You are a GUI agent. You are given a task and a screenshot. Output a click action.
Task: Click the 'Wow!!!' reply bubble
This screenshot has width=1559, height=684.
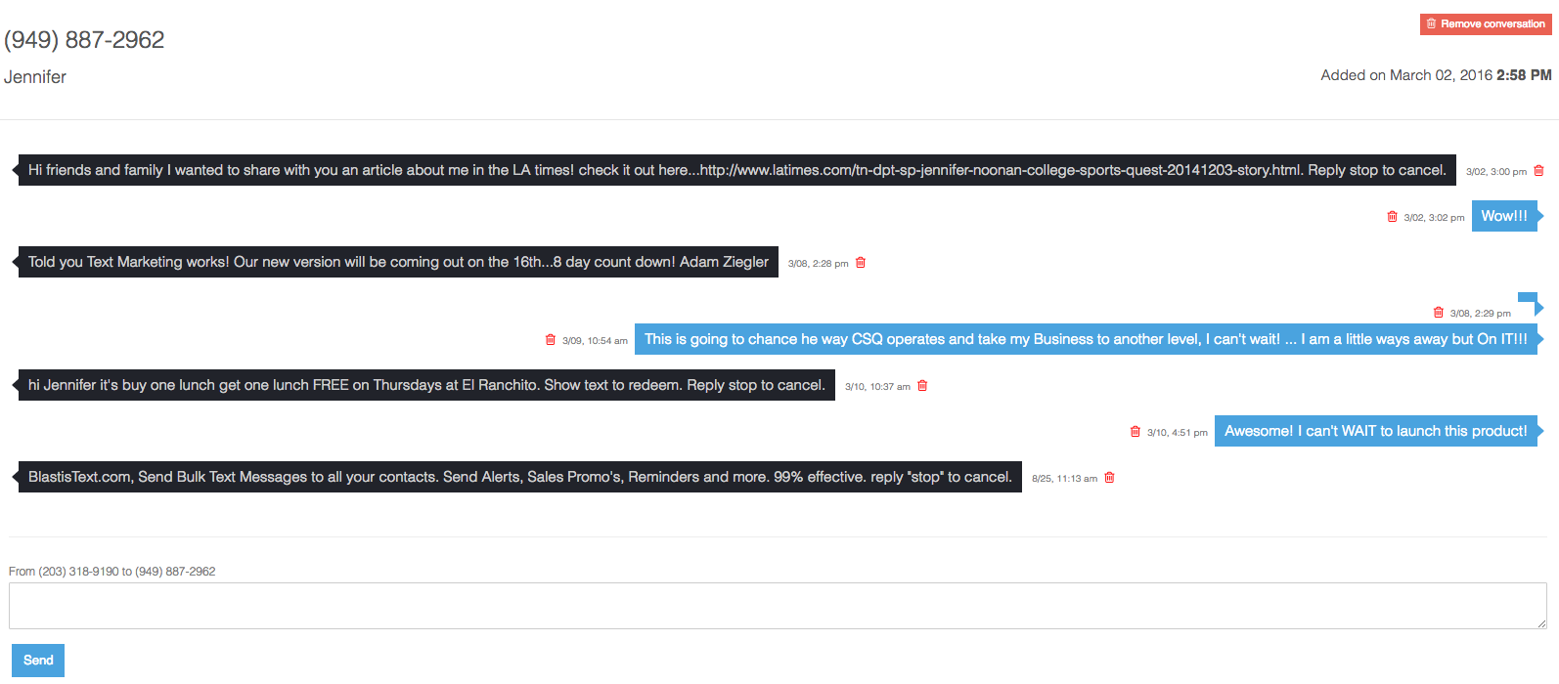click(1503, 216)
